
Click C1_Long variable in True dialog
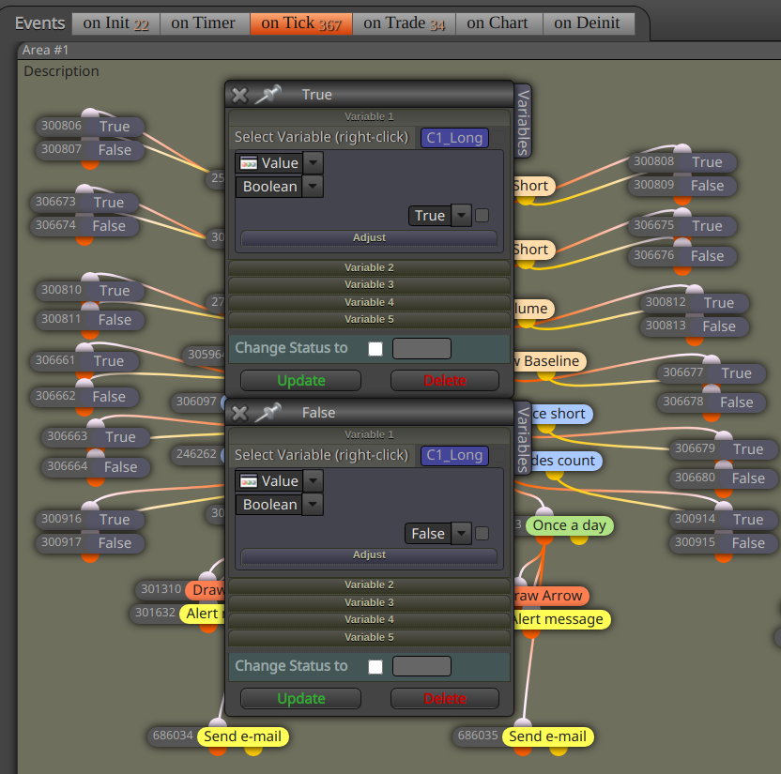pos(454,138)
